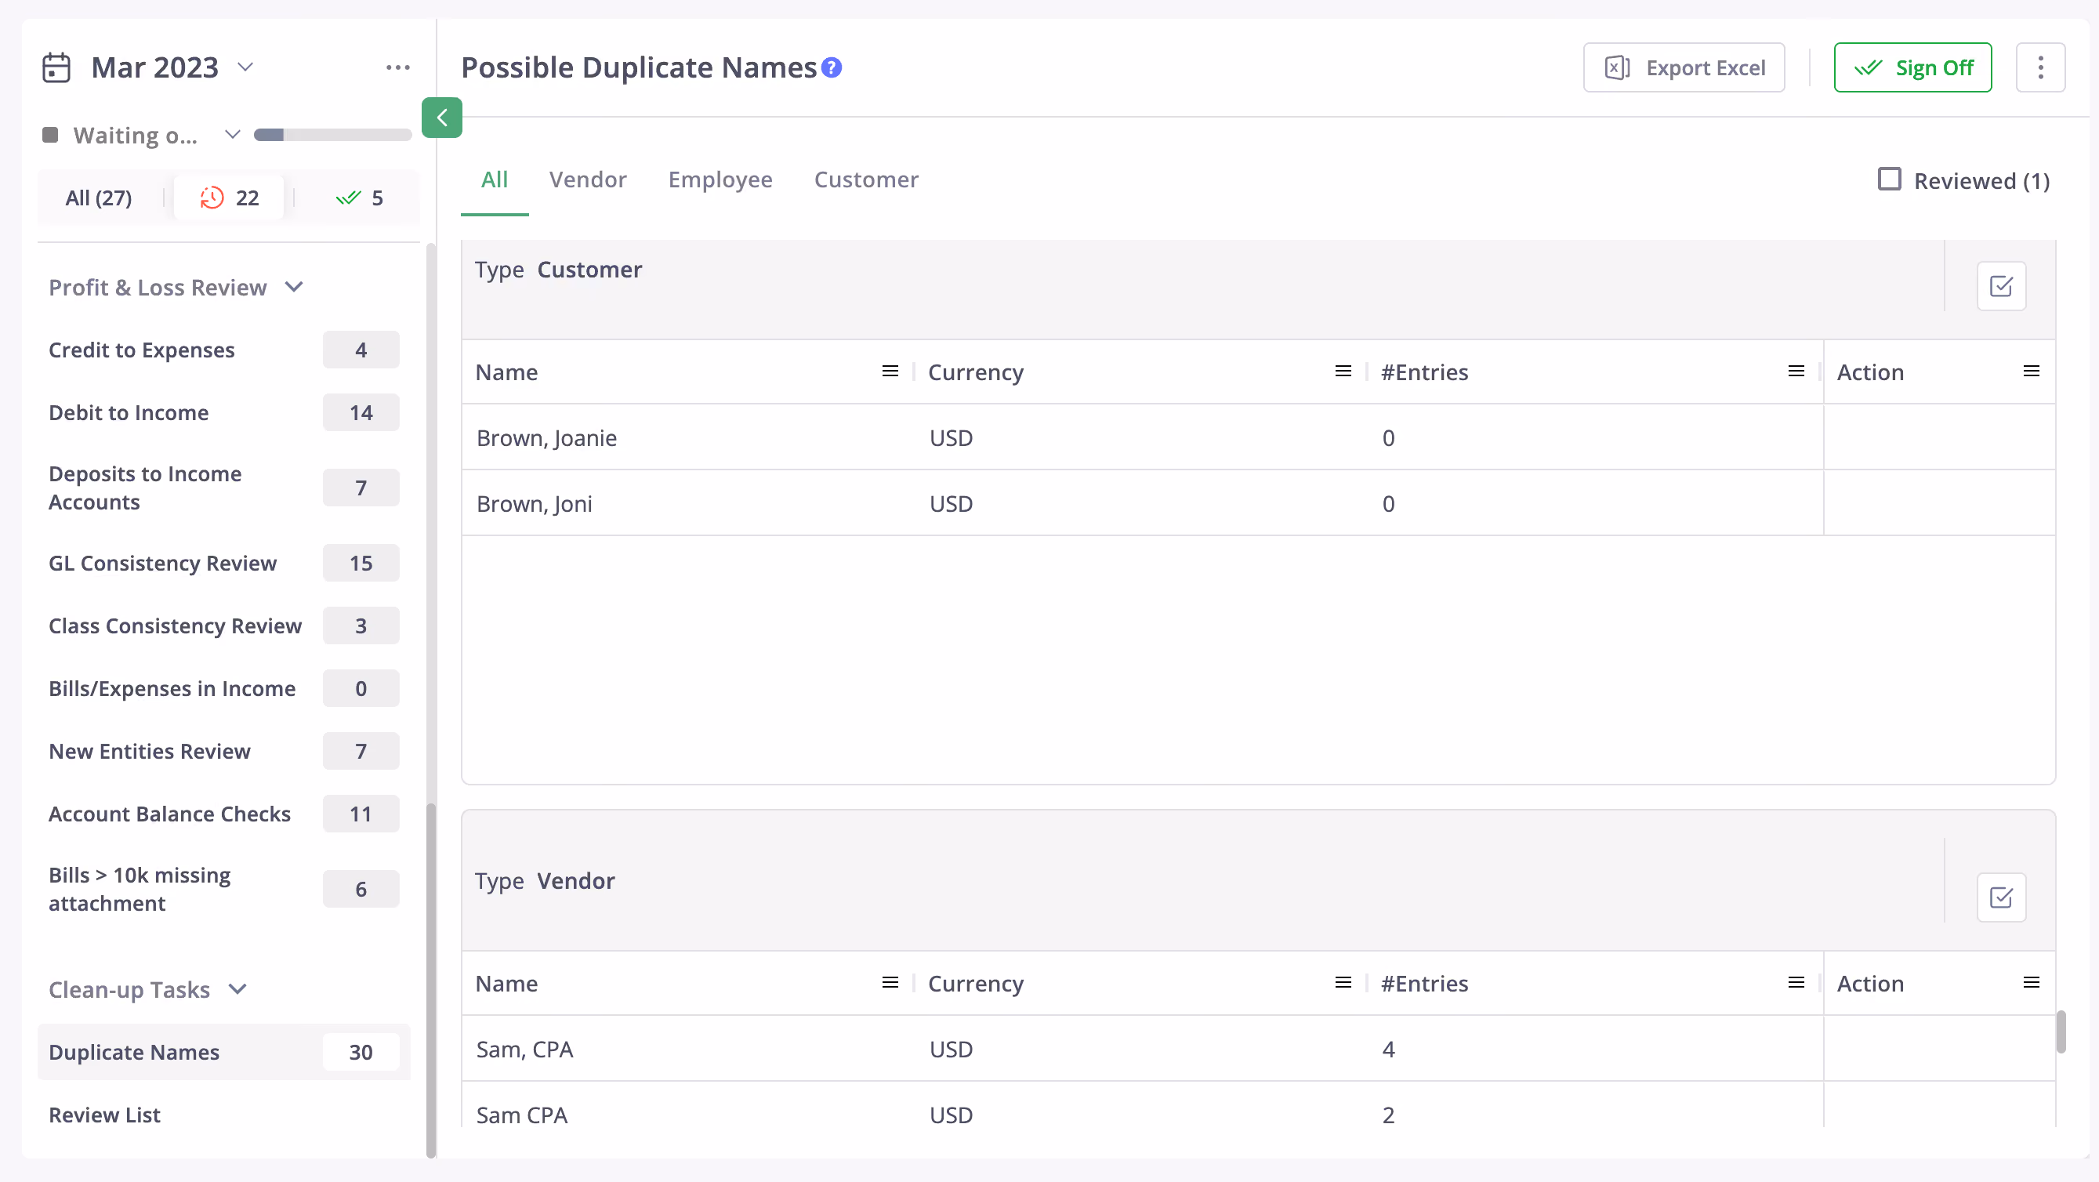The image size is (2099, 1182).
Task: Open the sidebar three-dot options menu
Action: [397, 67]
